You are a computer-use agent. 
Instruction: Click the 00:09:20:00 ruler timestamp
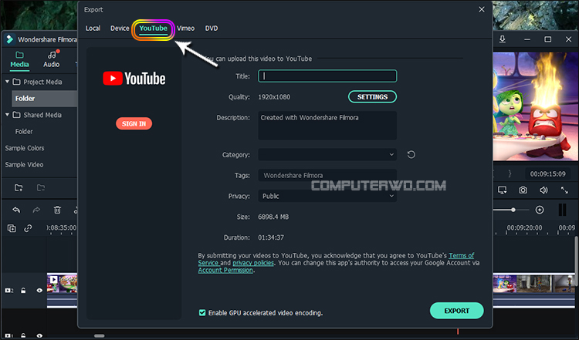coord(524,228)
